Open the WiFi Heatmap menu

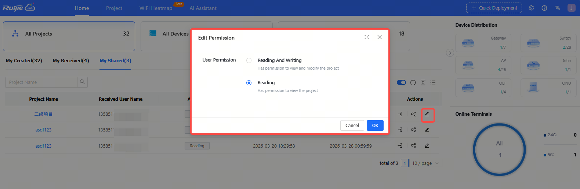coord(156,8)
